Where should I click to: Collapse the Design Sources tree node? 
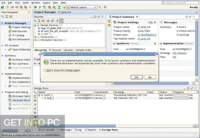(x=35, y=25)
